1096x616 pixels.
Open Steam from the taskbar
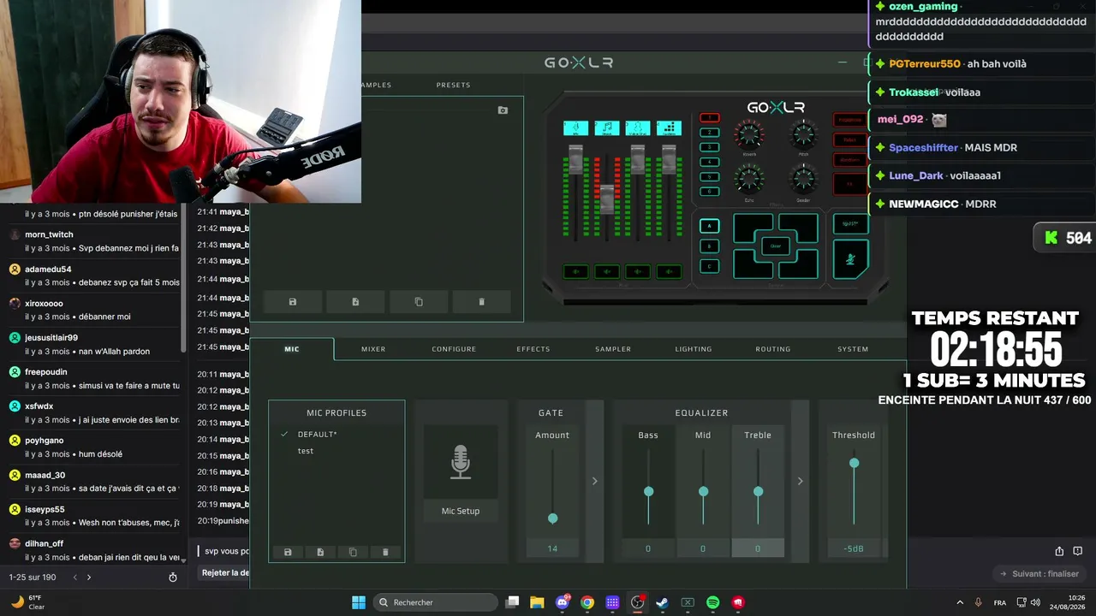point(662,602)
